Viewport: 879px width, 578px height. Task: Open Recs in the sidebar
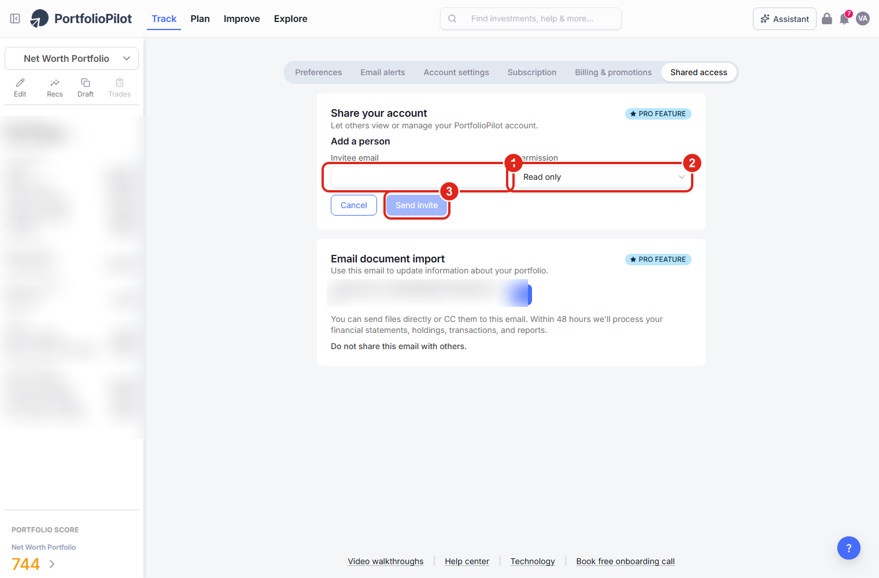55,88
